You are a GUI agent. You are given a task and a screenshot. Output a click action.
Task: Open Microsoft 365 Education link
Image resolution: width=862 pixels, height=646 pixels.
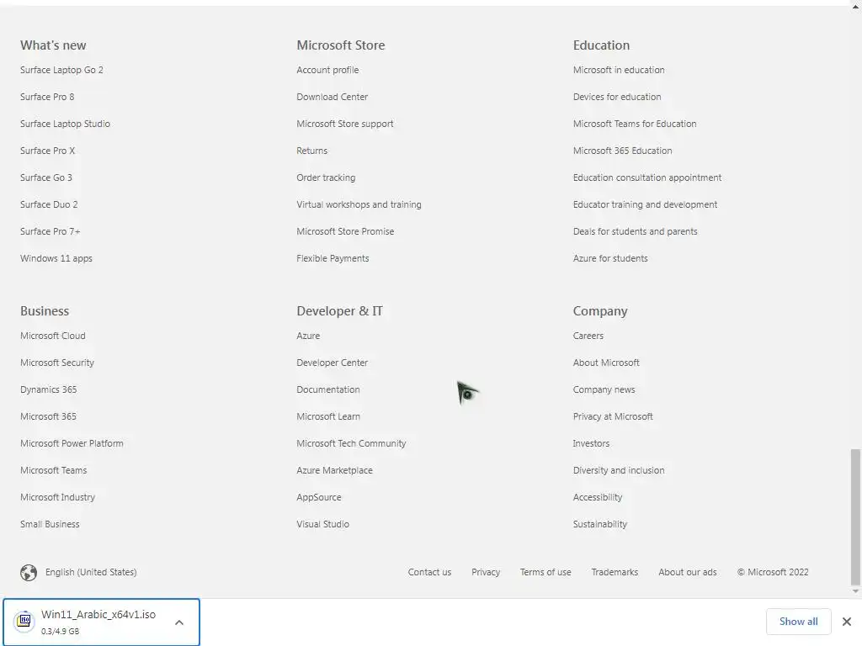click(622, 151)
